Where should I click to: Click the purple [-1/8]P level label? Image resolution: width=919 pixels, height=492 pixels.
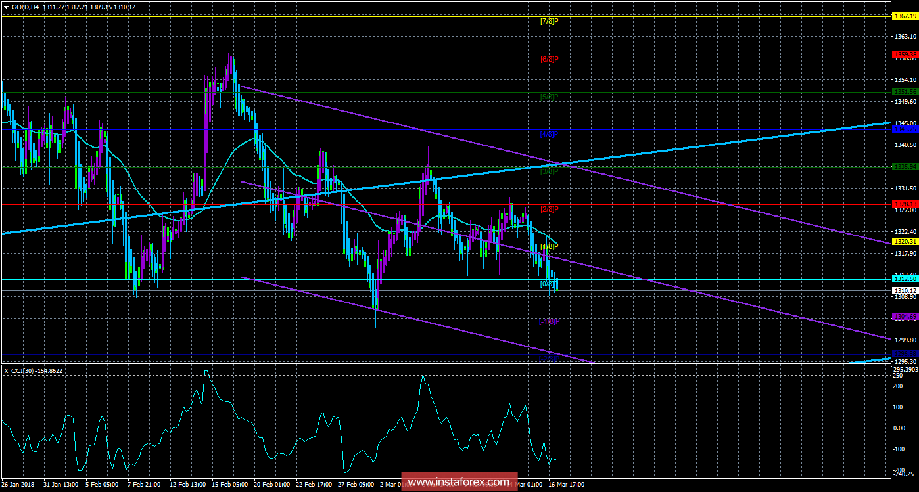tap(549, 322)
